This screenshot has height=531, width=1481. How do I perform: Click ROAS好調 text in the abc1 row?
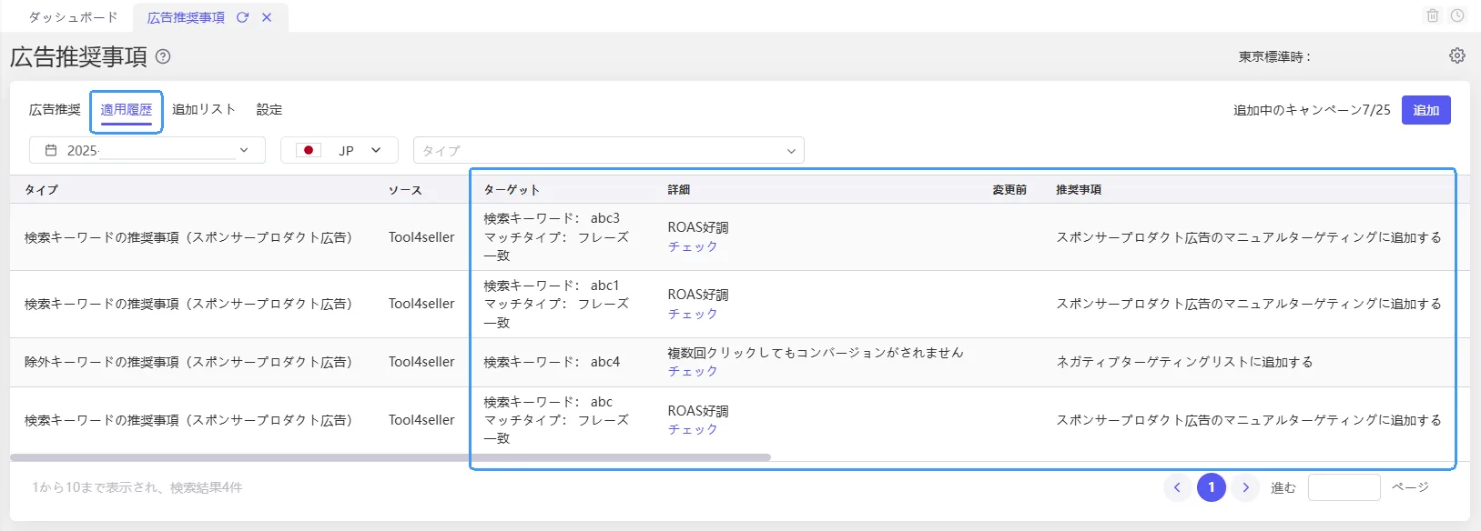click(698, 295)
